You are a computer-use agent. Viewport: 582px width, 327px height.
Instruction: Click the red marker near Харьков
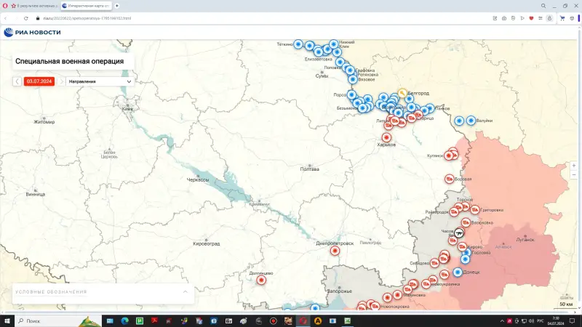click(386, 137)
